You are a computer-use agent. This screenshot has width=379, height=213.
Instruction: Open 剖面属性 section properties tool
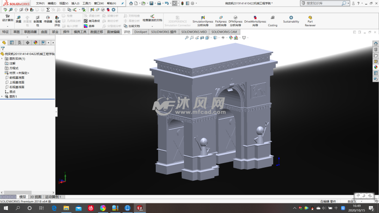pos(37,21)
